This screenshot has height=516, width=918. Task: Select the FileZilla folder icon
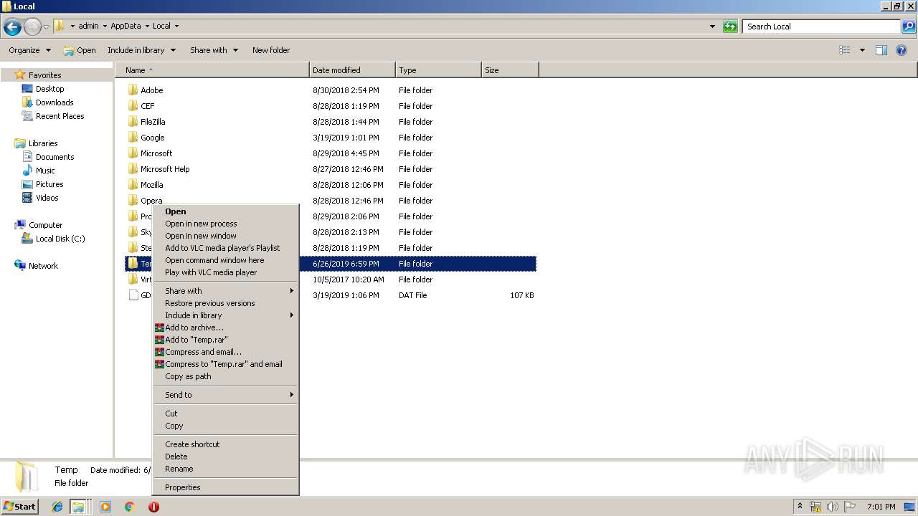[133, 122]
